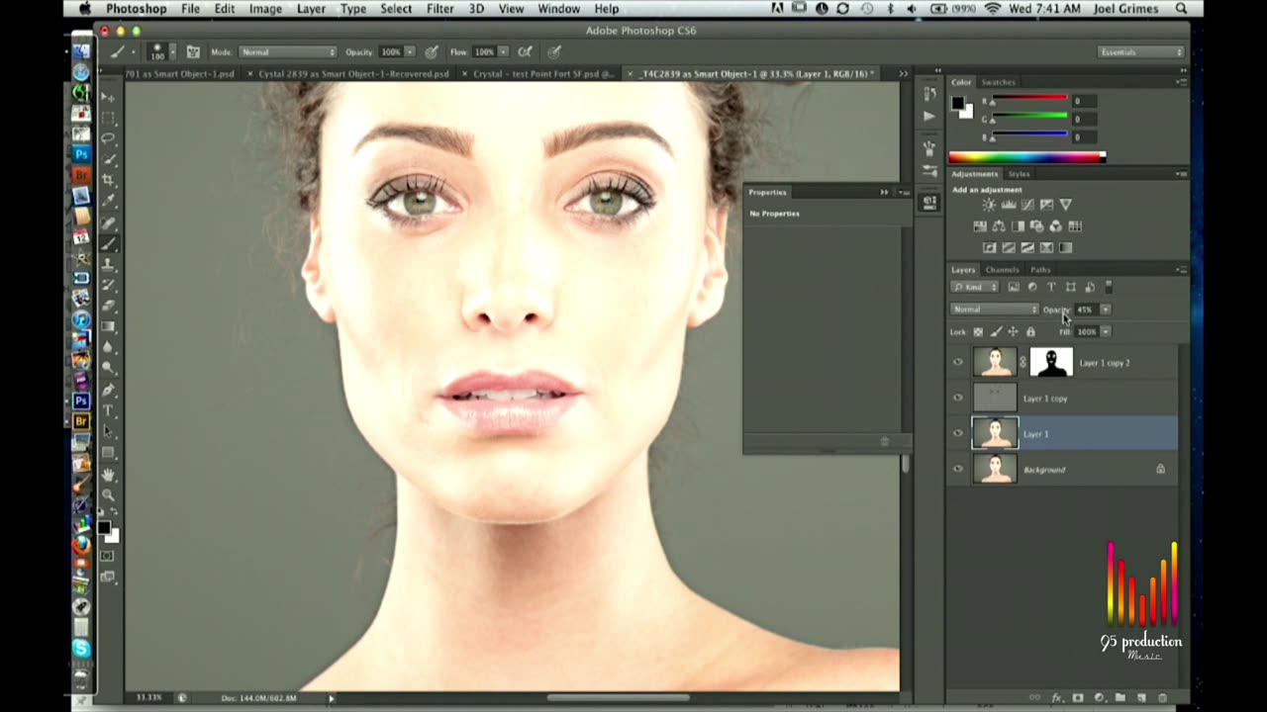Screen dimensions: 1267x712
Task: Hide the Layer 1 copy 2 layer
Action: 957,363
